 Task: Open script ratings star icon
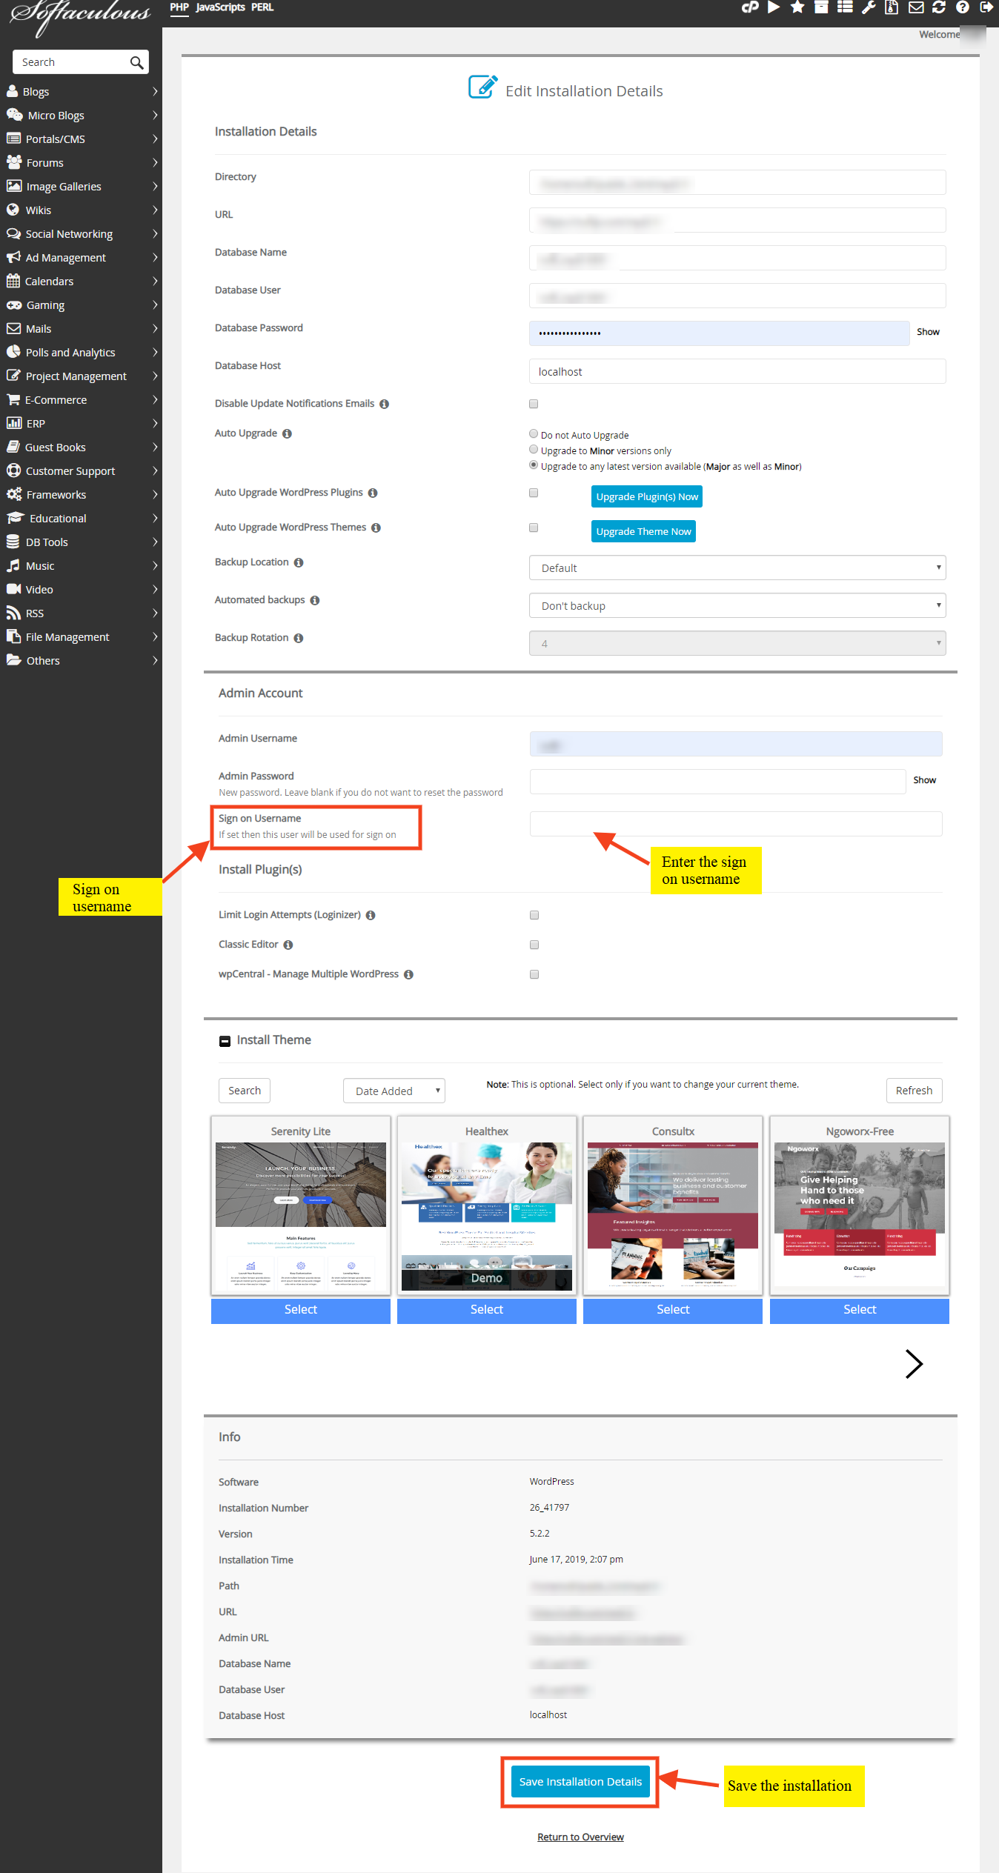coord(797,7)
